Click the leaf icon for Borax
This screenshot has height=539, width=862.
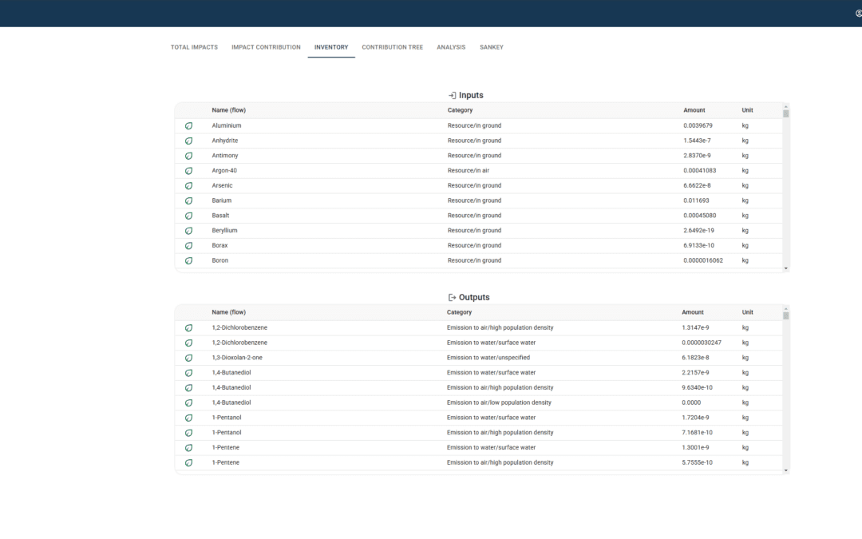[x=188, y=246]
